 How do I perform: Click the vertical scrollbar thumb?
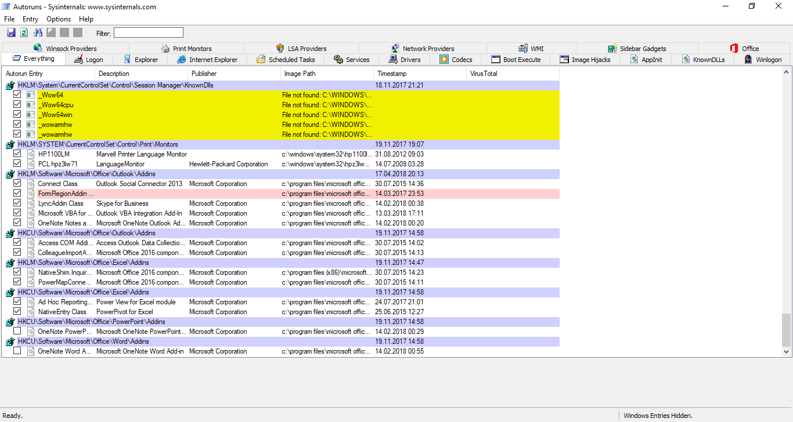[x=786, y=330]
